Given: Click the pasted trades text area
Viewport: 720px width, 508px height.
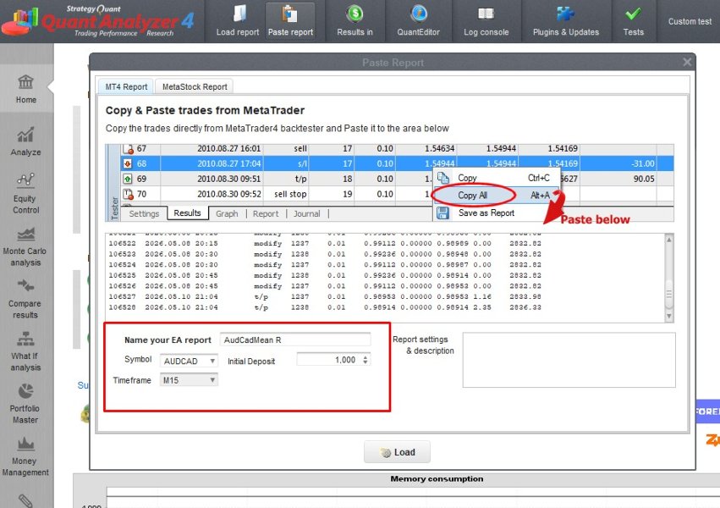Looking at the screenshot, I should pos(385,278).
